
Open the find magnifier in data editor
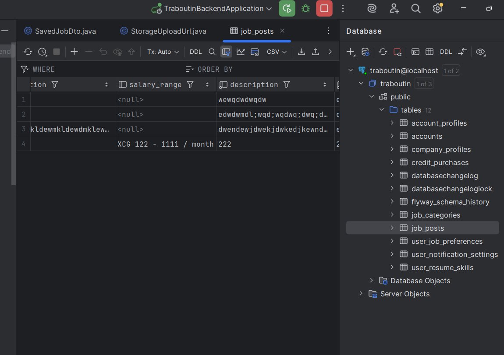pyautogui.click(x=212, y=52)
